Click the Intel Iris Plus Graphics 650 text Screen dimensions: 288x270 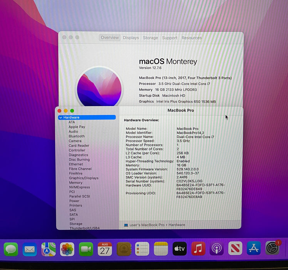[x=186, y=101]
